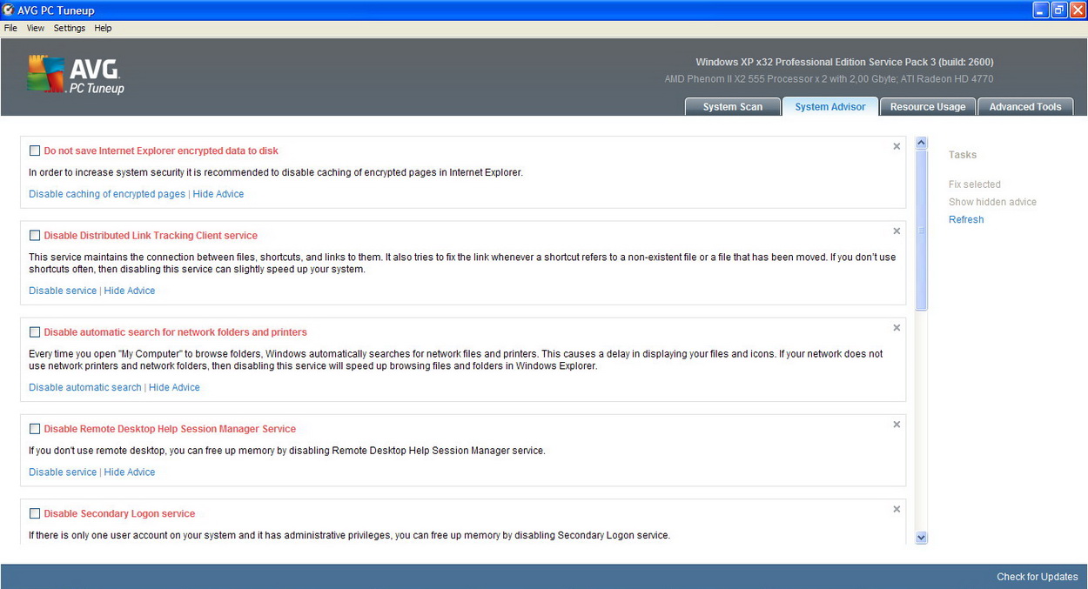Select the System Advisor tab

coord(830,106)
